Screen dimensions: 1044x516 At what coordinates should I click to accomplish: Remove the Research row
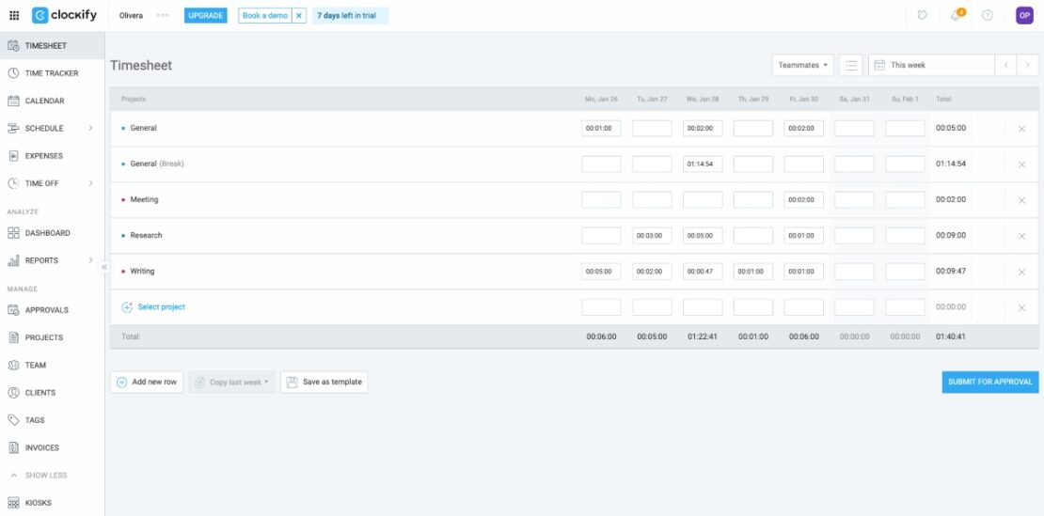pyautogui.click(x=1021, y=236)
